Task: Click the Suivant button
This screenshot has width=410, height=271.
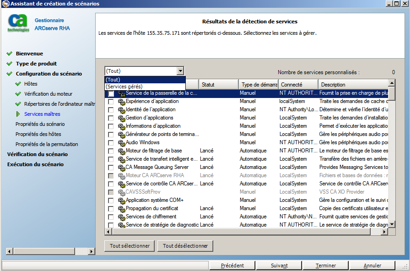Action: point(279,266)
